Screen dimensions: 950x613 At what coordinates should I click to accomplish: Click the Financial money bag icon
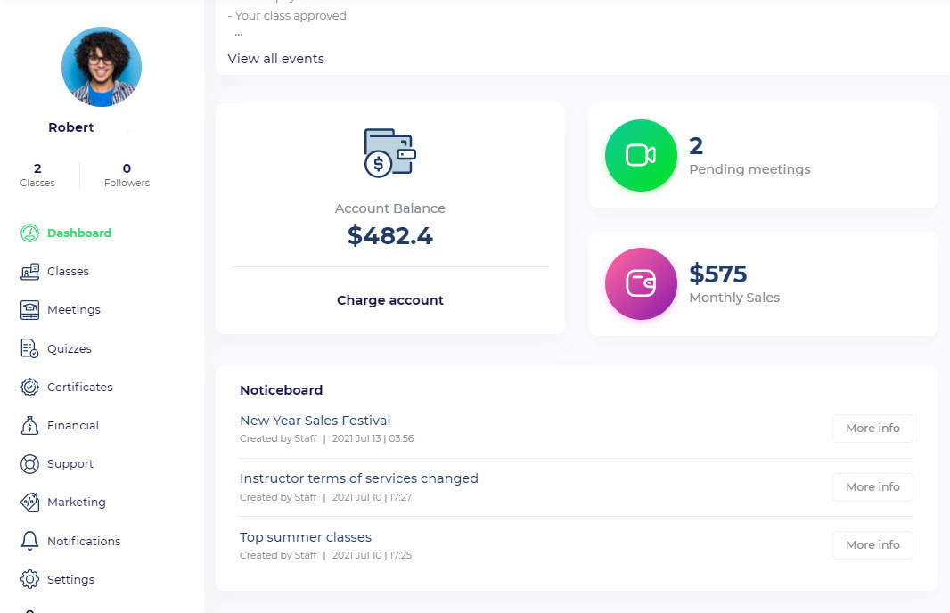tap(29, 426)
